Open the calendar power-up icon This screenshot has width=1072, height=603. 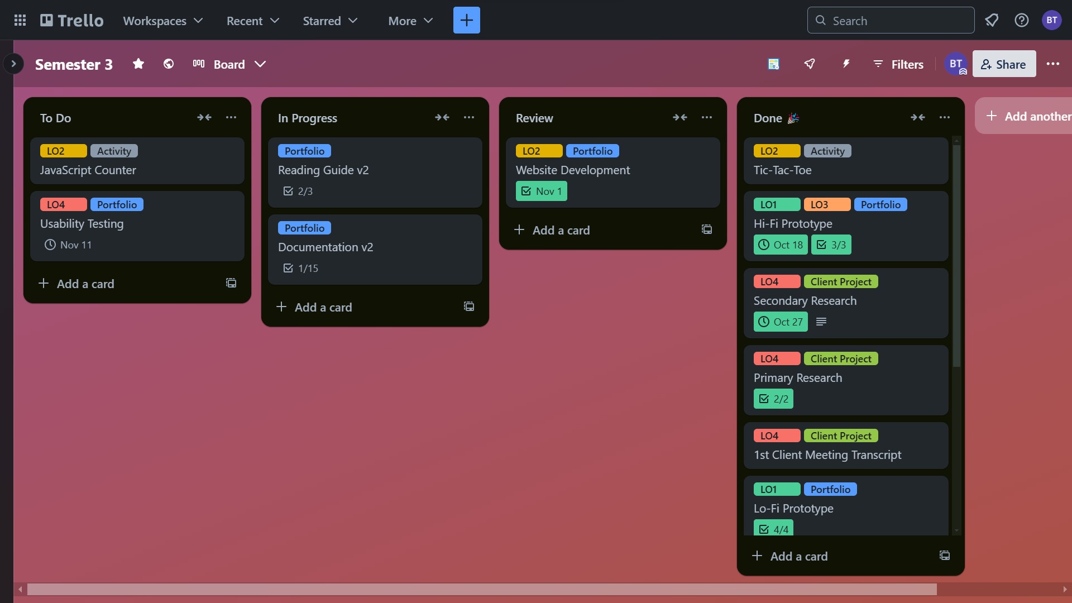(773, 64)
